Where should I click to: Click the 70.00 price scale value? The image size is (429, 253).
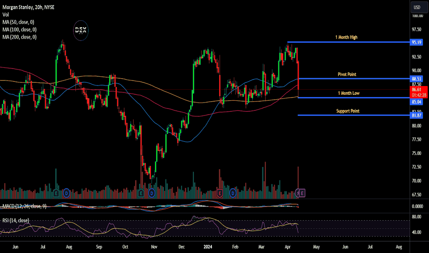click(417, 181)
